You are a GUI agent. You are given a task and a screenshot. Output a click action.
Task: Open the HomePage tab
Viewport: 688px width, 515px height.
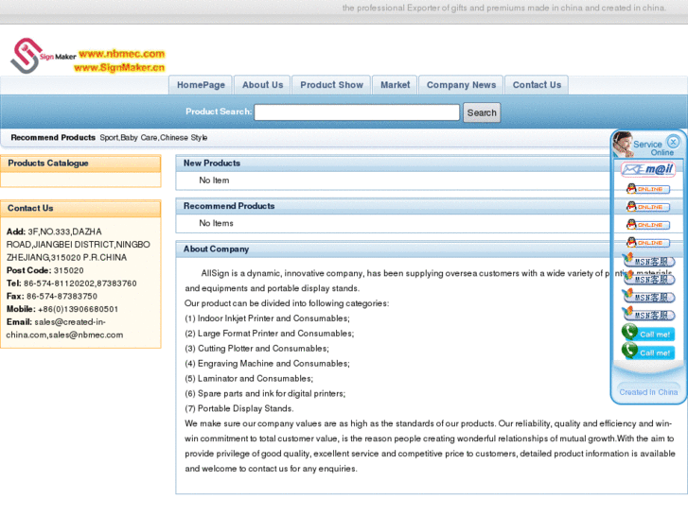pos(201,85)
